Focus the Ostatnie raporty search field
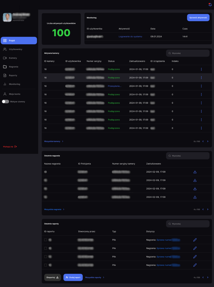This screenshot has width=214, height=287. [188, 224]
